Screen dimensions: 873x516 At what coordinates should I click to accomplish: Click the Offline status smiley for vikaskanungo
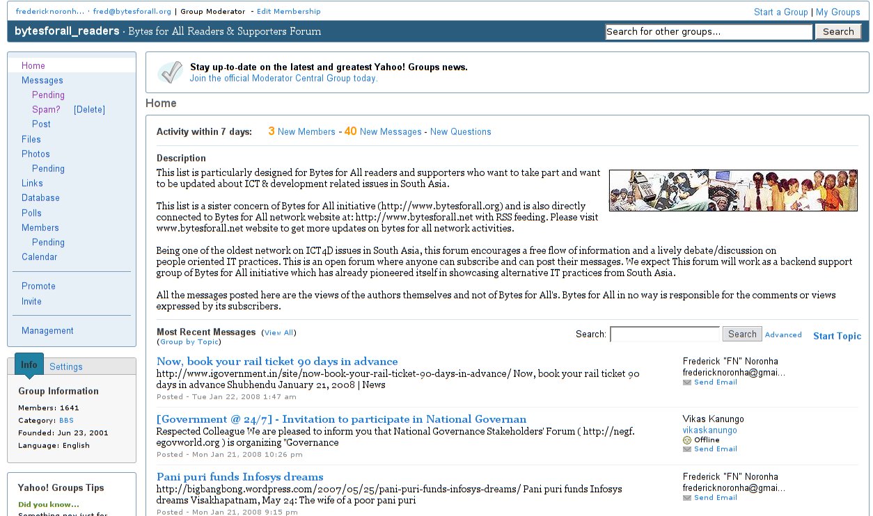coord(687,440)
